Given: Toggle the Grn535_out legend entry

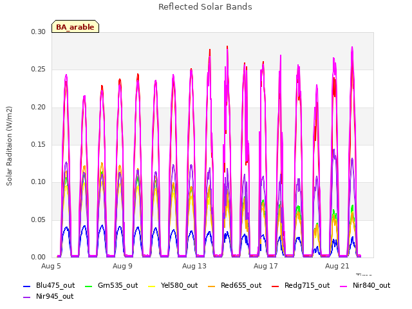Looking at the screenshot, I should click(111, 285).
